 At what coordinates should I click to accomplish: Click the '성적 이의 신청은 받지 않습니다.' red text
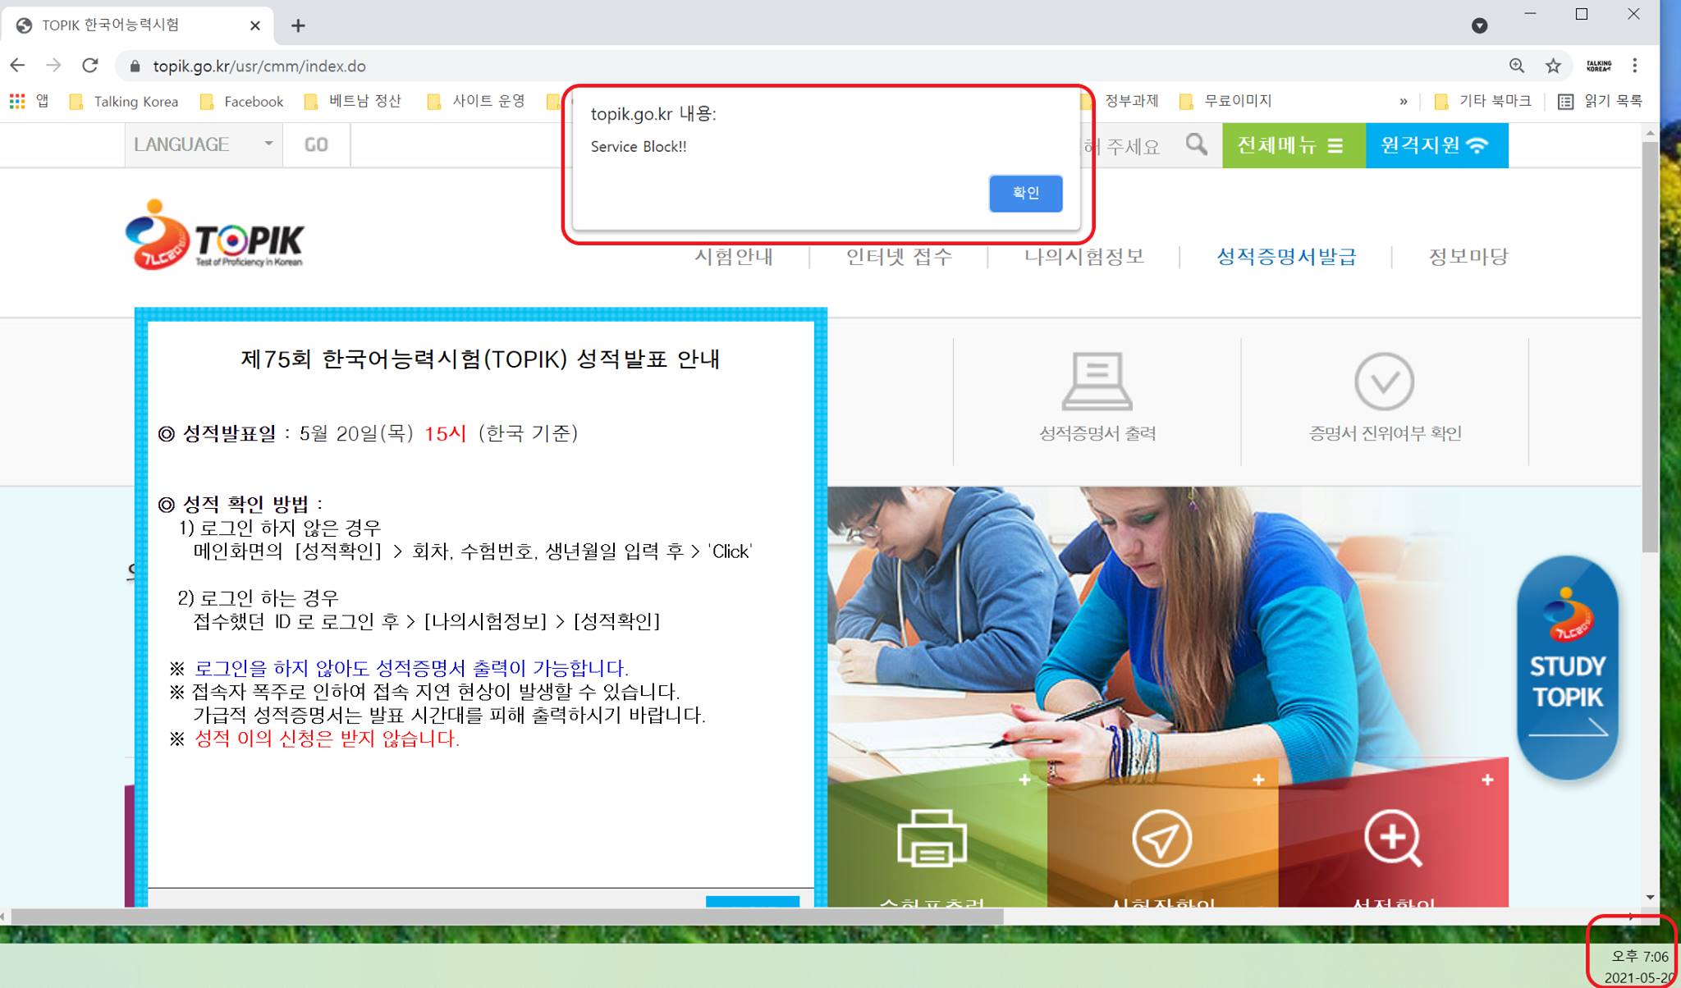tap(327, 739)
